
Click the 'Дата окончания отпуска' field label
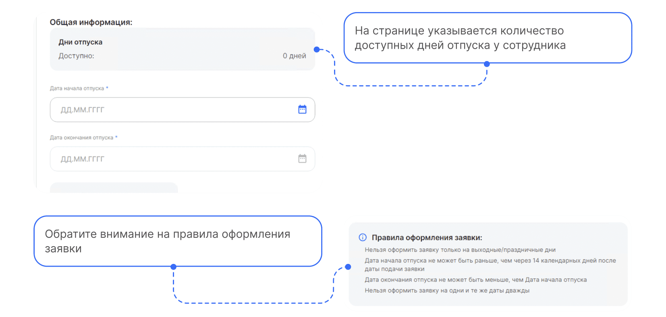tap(82, 138)
